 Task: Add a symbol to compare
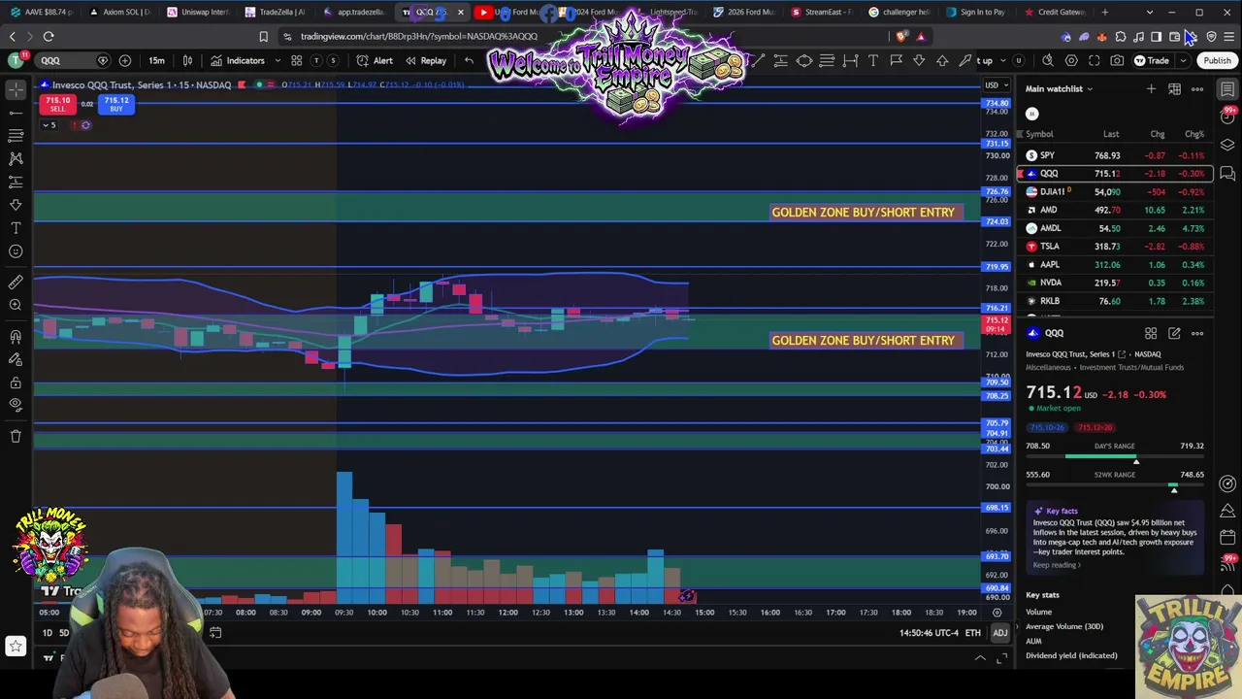click(125, 60)
